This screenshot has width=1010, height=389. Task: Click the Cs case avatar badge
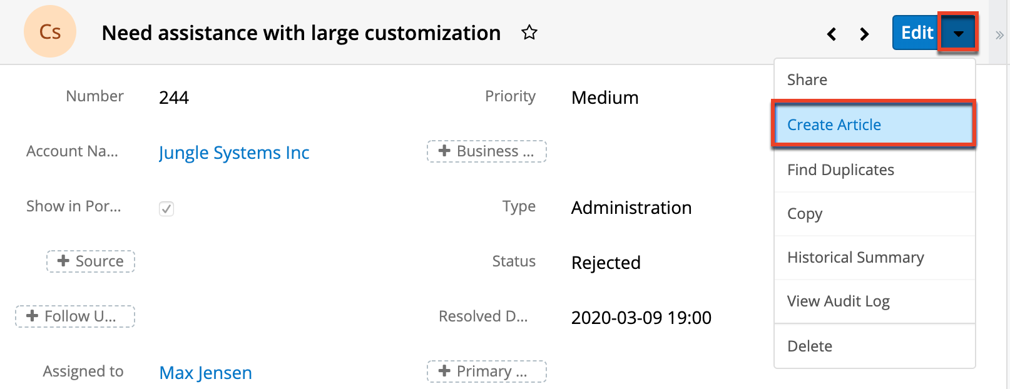click(x=50, y=32)
